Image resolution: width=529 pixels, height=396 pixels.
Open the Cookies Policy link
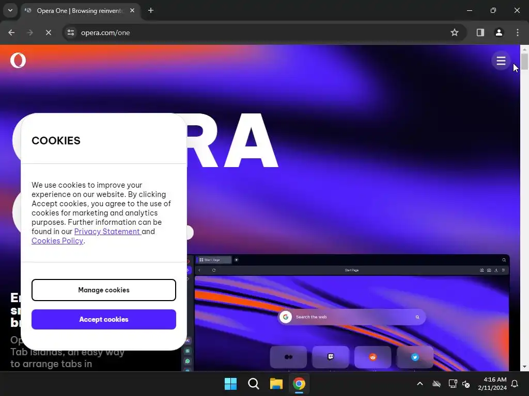[x=57, y=241]
